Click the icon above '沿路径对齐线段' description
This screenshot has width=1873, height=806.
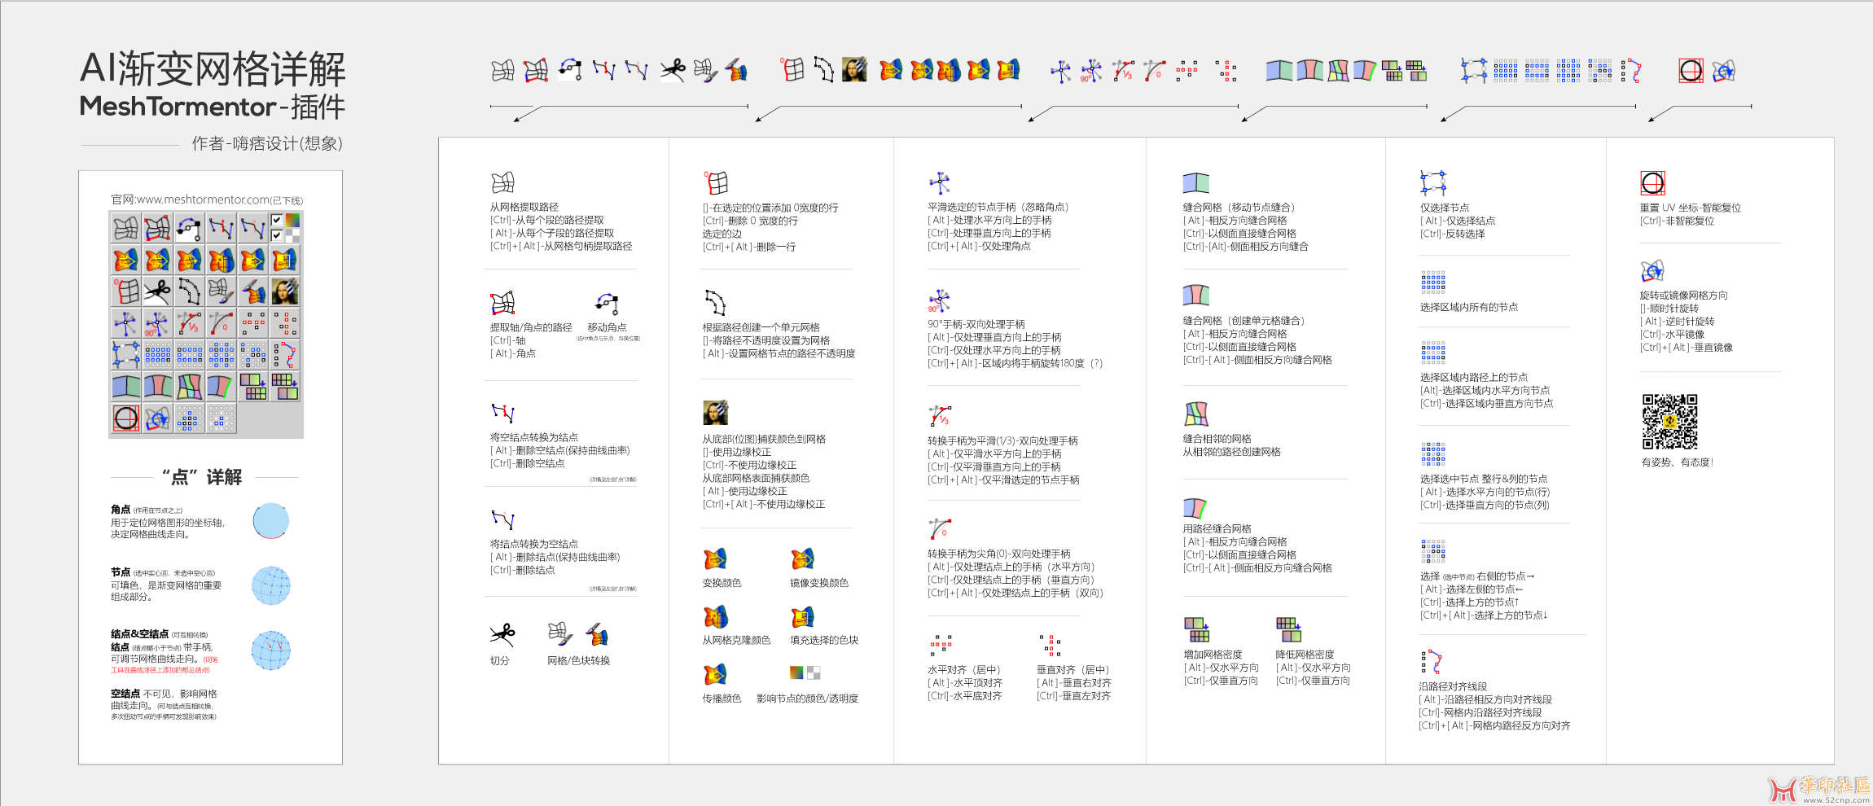tap(1432, 662)
